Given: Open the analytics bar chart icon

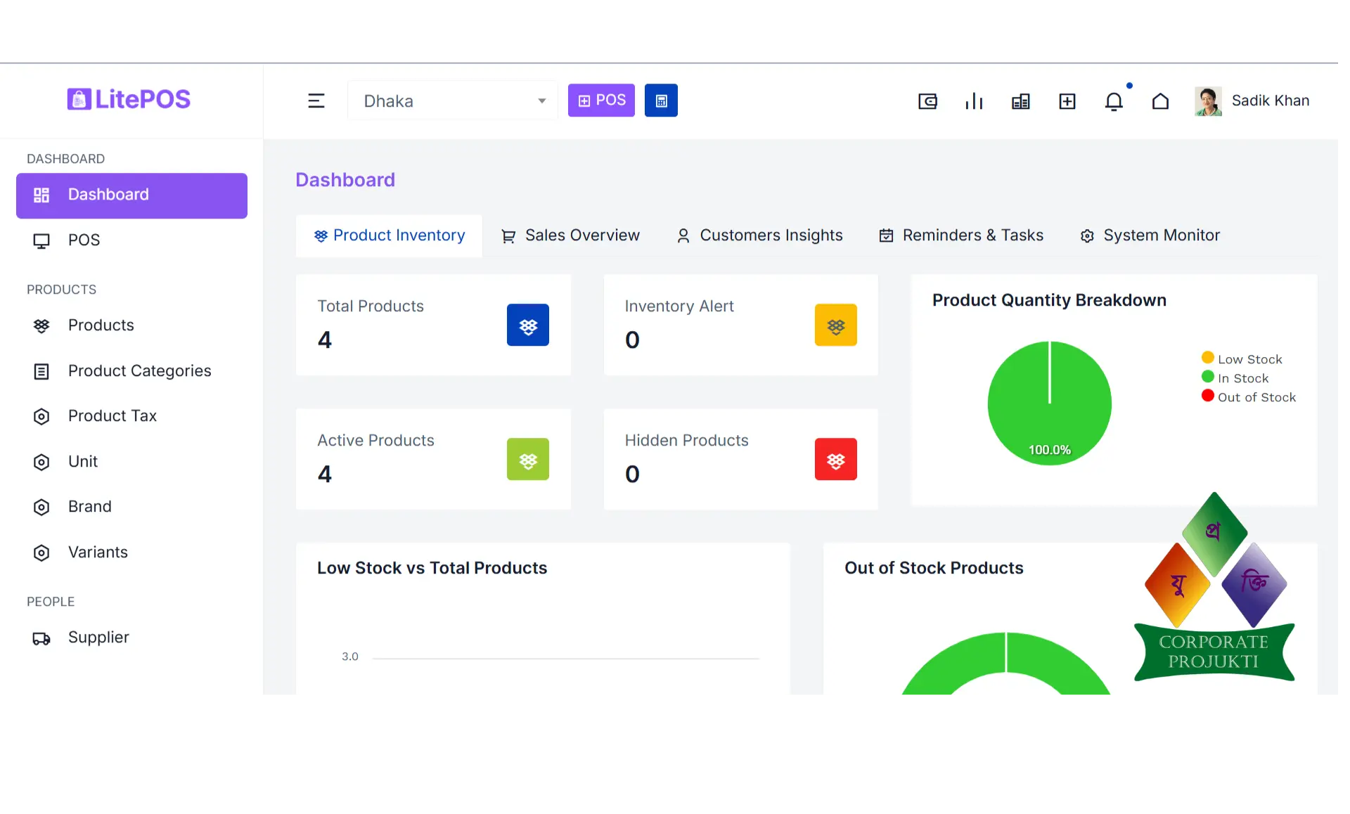Looking at the screenshot, I should [x=974, y=101].
